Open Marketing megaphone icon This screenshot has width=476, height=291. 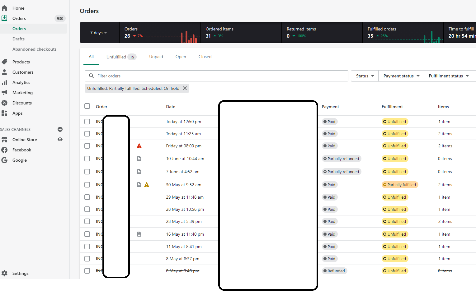[x=4, y=93]
